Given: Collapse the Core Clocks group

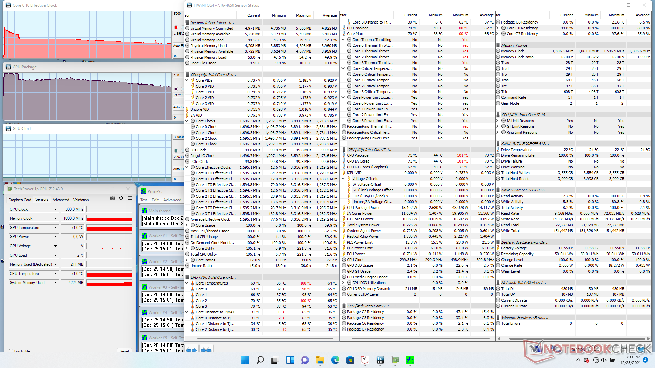Looking at the screenshot, I should tap(187, 121).
